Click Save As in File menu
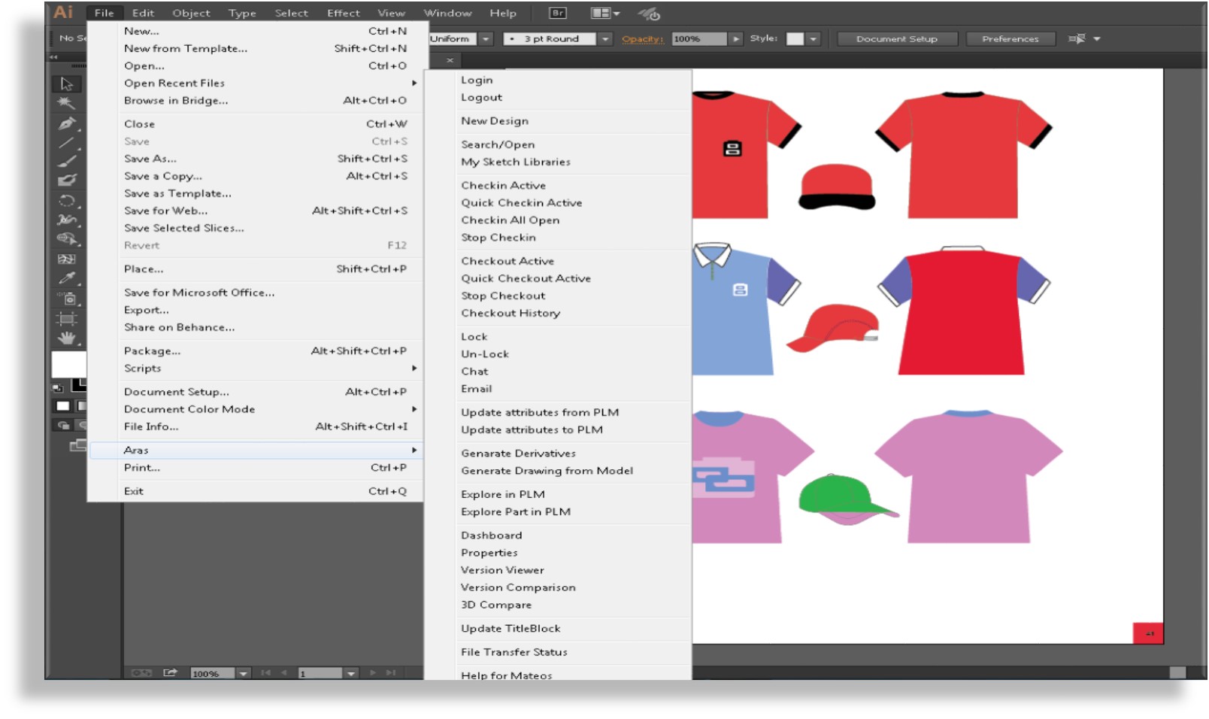 point(150,159)
